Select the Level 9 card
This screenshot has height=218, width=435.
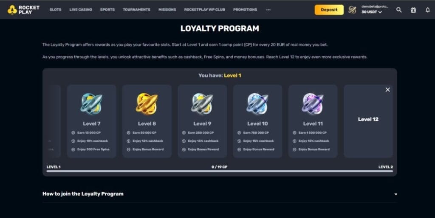coord(202,121)
